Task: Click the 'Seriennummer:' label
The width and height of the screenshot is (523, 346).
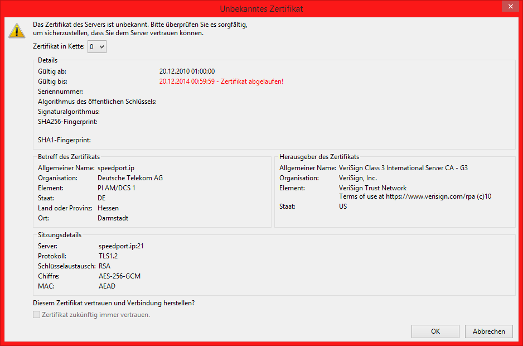Action: [x=60, y=92]
